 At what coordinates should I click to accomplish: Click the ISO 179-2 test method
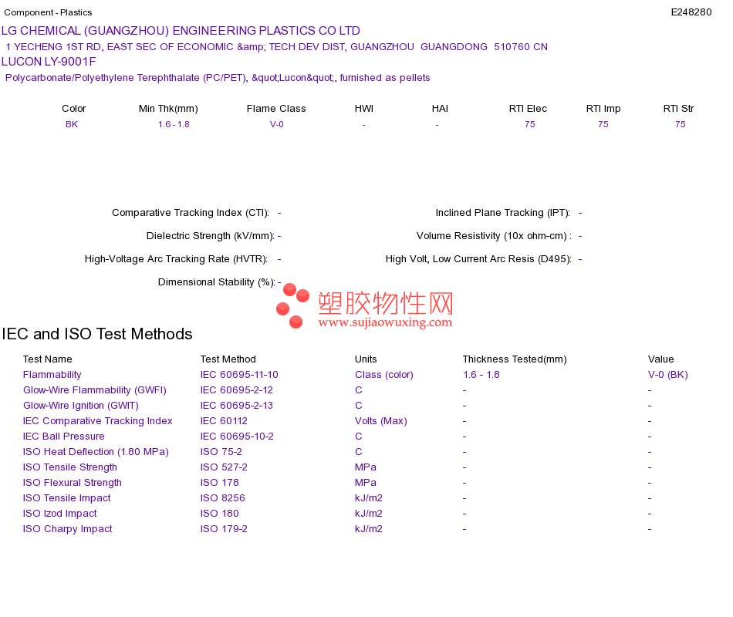click(x=224, y=528)
